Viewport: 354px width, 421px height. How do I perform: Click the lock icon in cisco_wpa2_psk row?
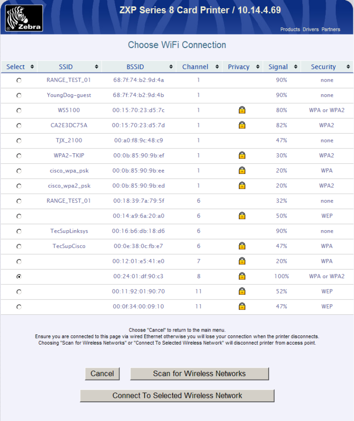click(242, 185)
